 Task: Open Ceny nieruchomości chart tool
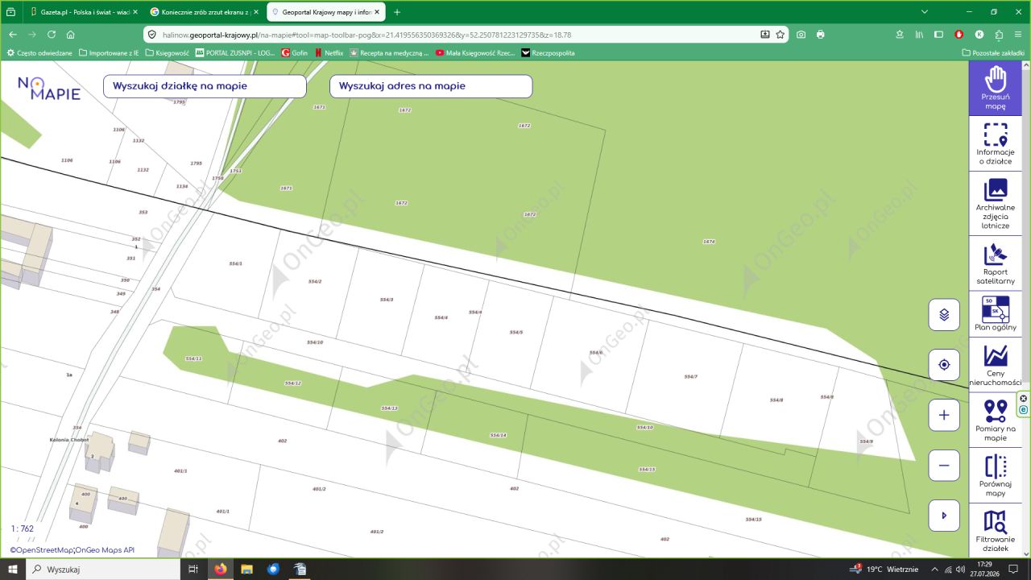click(995, 365)
